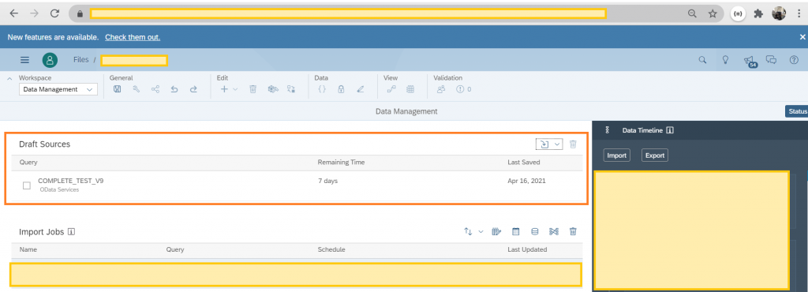Click the last icon in the Edit group
Screen dimensions: 808x292
point(291,89)
